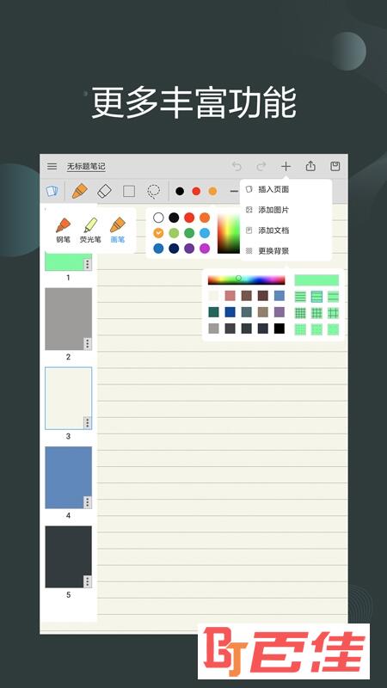Open page 4 thumbnail options dots
The width and height of the screenshot is (387, 688).
click(88, 502)
